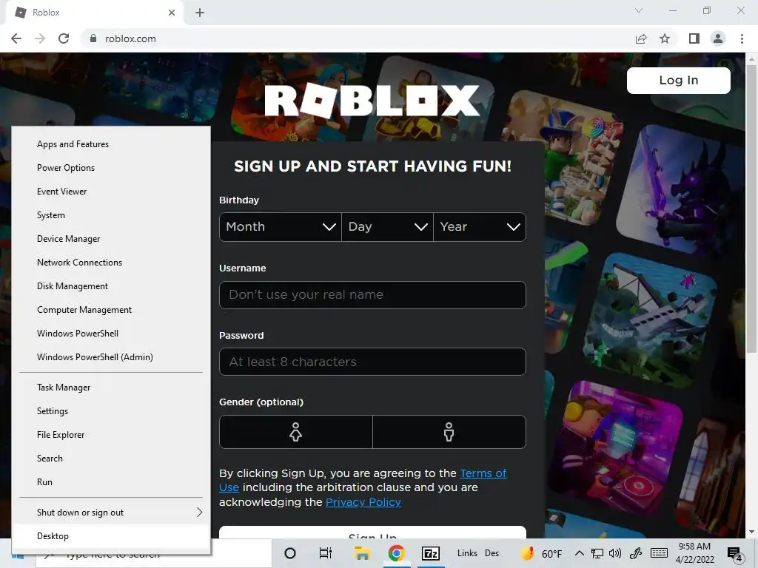Image resolution: width=758 pixels, height=568 pixels.
Task: Open Settings from the menu
Action: point(111,411)
